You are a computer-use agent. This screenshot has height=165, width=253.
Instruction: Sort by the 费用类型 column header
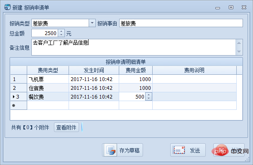click(x=48, y=70)
